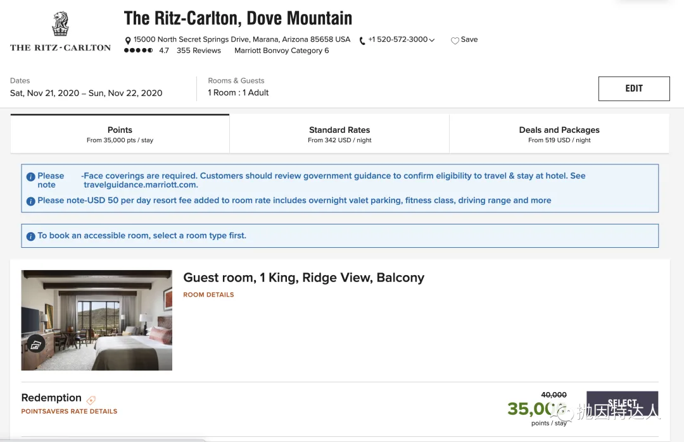Image resolution: width=684 pixels, height=442 pixels.
Task: Click the 355 Reviews link
Action: click(x=198, y=51)
